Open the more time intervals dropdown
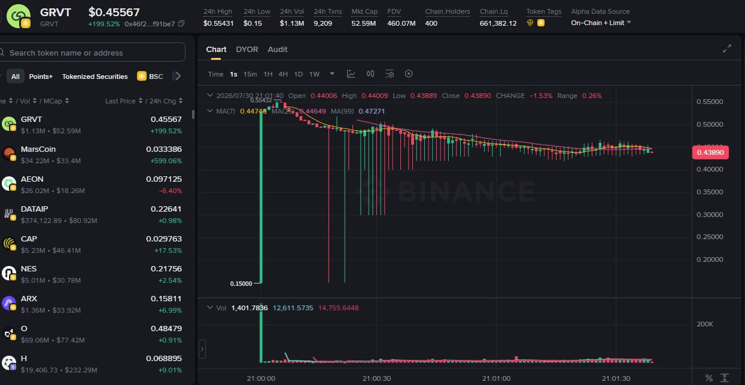This screenshot has width=745, height=385. [332, 74]
